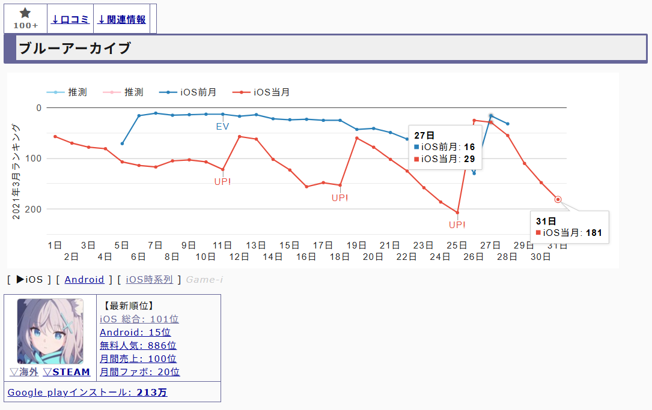Open 無料人気: 886位 ranking link
The height and width of the screenshot is (410, 652).
(x=138, y=346)
